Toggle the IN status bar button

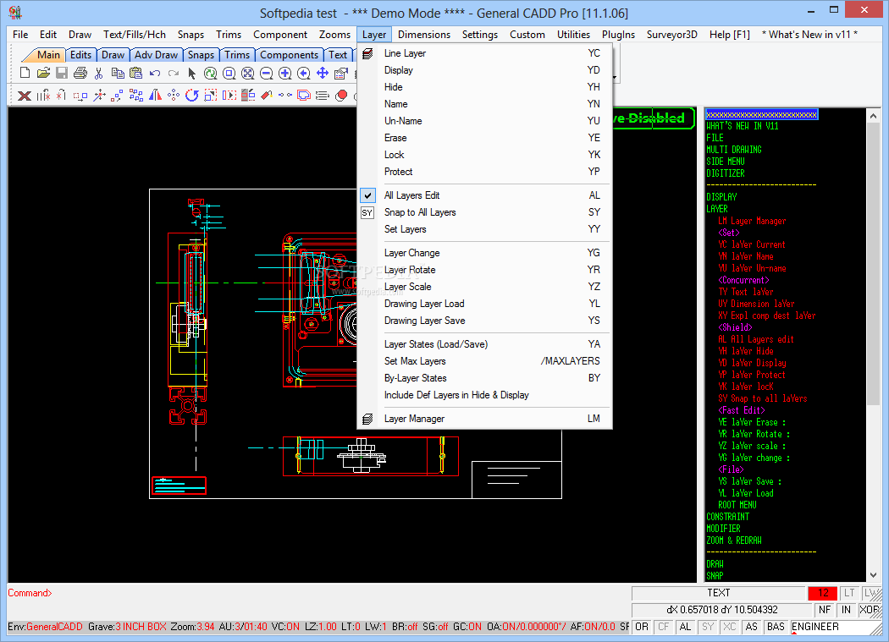pos(846,610)
